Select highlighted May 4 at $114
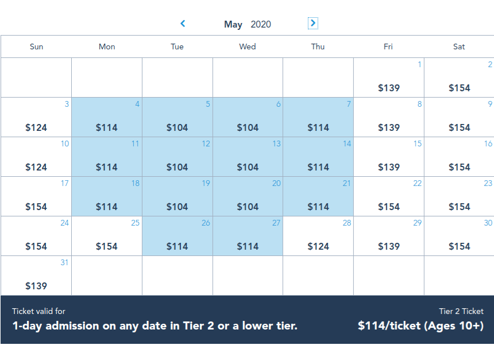The image size is (494, 345). [107, 117]
